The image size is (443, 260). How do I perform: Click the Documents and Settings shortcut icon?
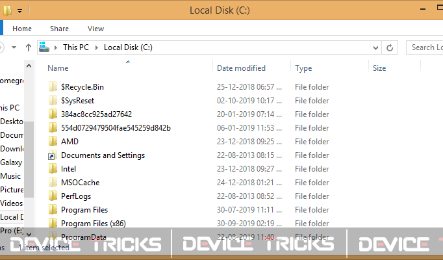click(52, 155)
